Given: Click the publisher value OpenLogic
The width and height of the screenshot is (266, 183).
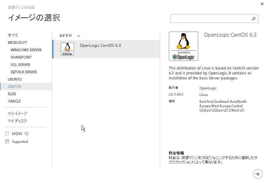Looking at the screenshot, I should coord(208,88).
